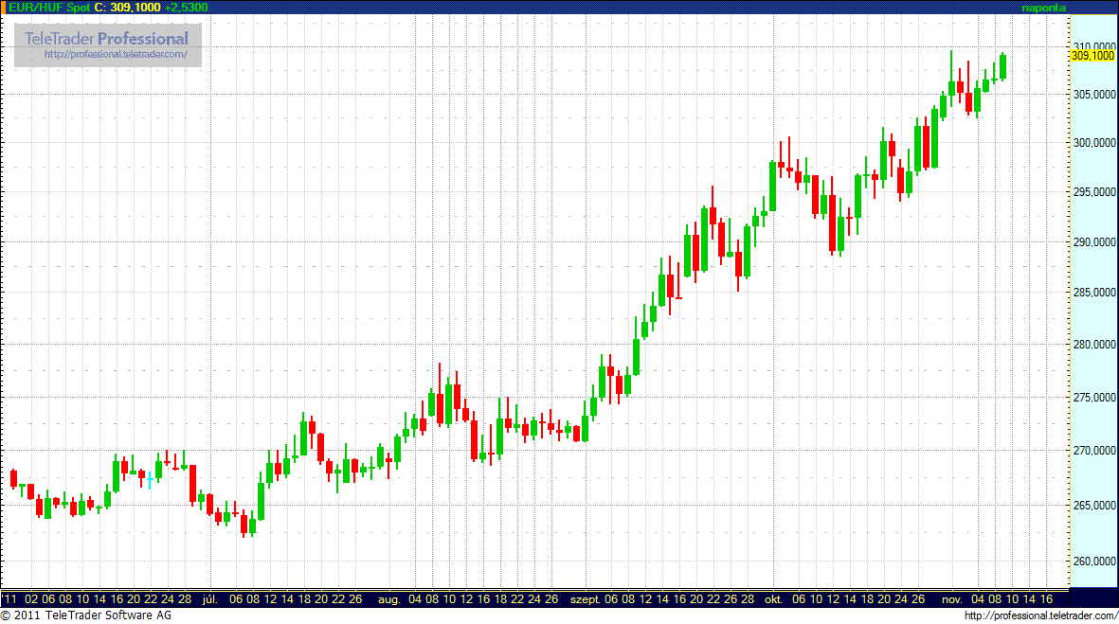Click the 285,0000 price axis label
Image resolution: width=1119 pixels, height=624 pixels.
coord(1094,293)
